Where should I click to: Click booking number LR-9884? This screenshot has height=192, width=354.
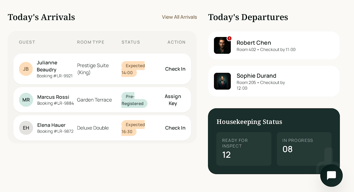point(56,103)
